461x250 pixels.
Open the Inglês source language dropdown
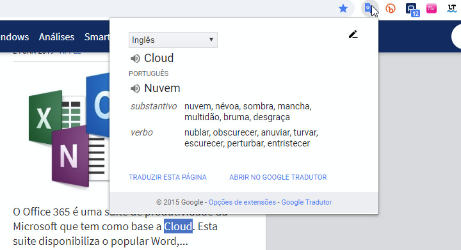click(173, 40)
